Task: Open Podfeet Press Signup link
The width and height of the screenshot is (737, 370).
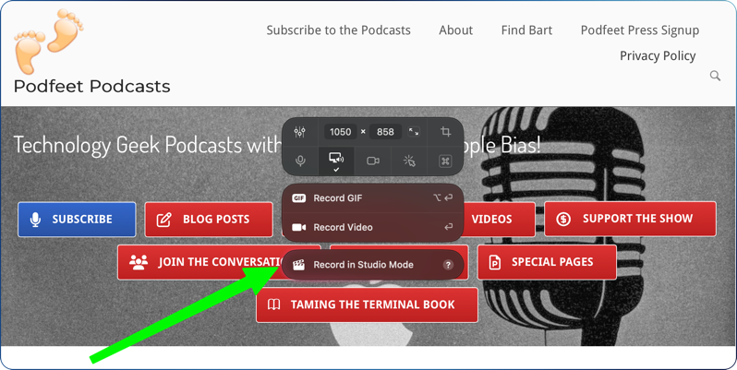Action: (x=640, y=30)
